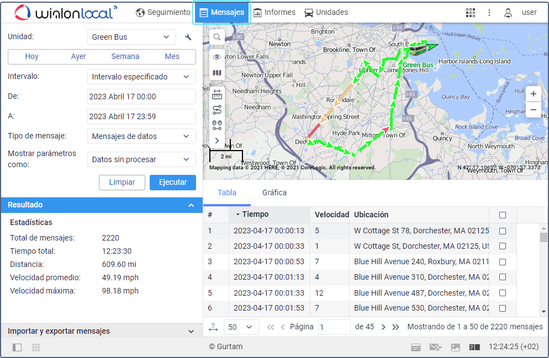Zoom in on the map
The image size is (549, 358).
coord(533,94)
